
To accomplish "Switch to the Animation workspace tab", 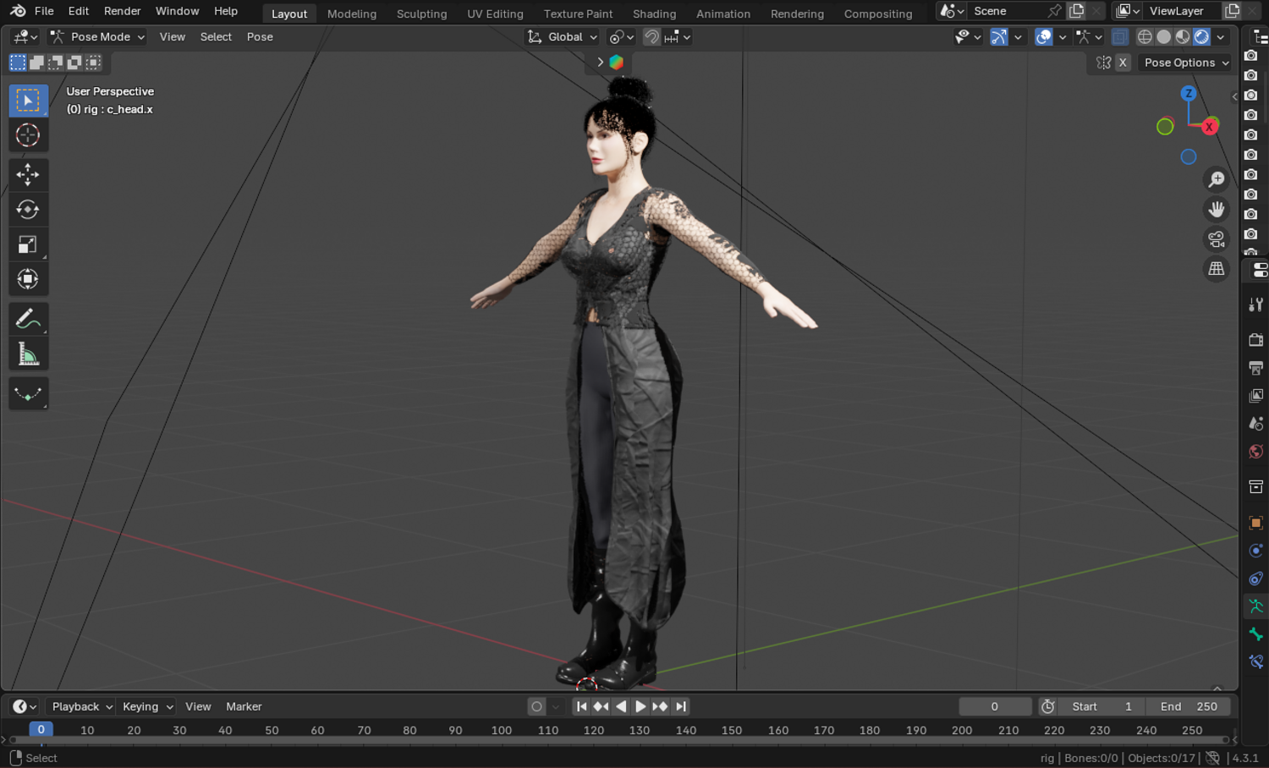I will [723, 14].
